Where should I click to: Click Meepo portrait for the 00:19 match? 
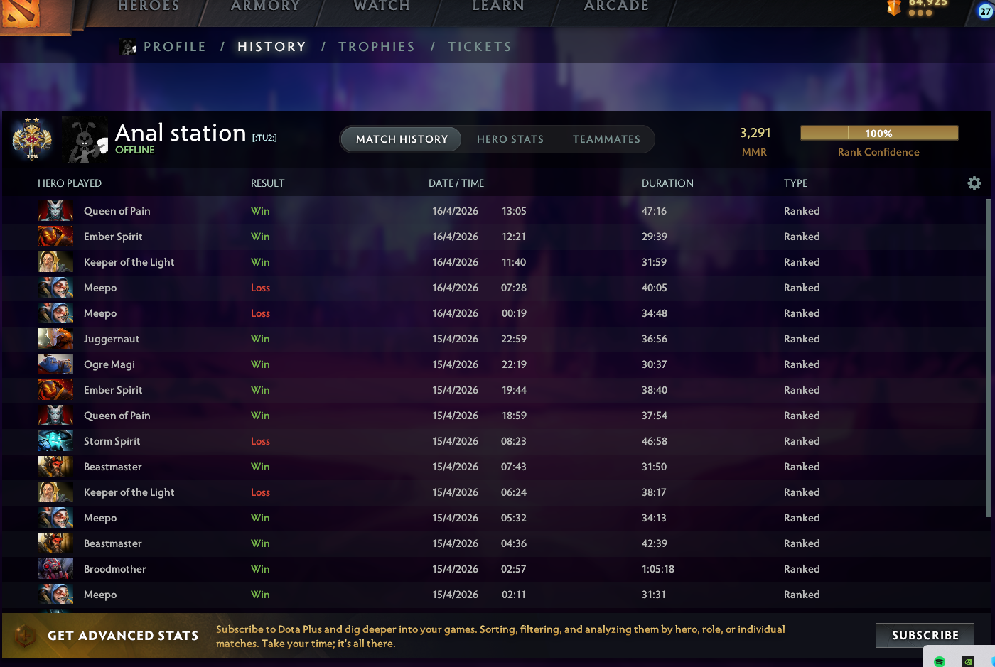click(55, 313)
